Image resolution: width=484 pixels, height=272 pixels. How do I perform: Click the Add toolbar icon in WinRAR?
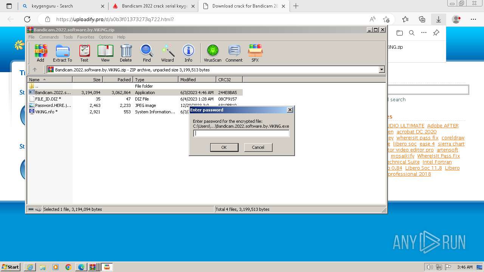point(40,53)
